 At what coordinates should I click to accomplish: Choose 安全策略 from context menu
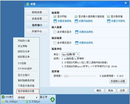pos(22,46)
